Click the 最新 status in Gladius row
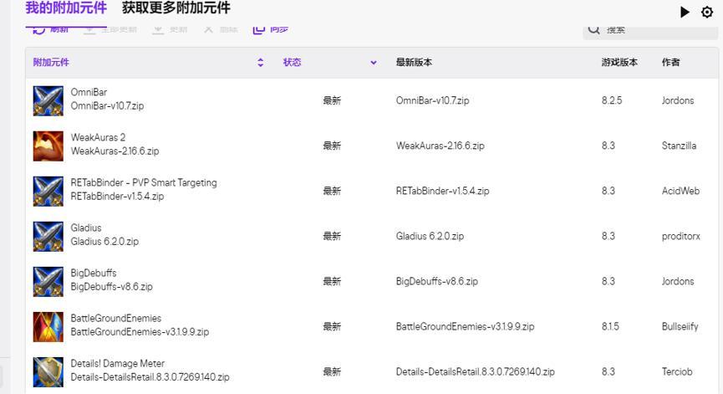Screen dimensions: 723x394 (x=332, y=236)
